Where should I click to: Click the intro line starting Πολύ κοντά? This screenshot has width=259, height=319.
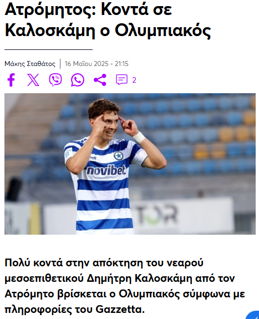[x=104, y=262]
